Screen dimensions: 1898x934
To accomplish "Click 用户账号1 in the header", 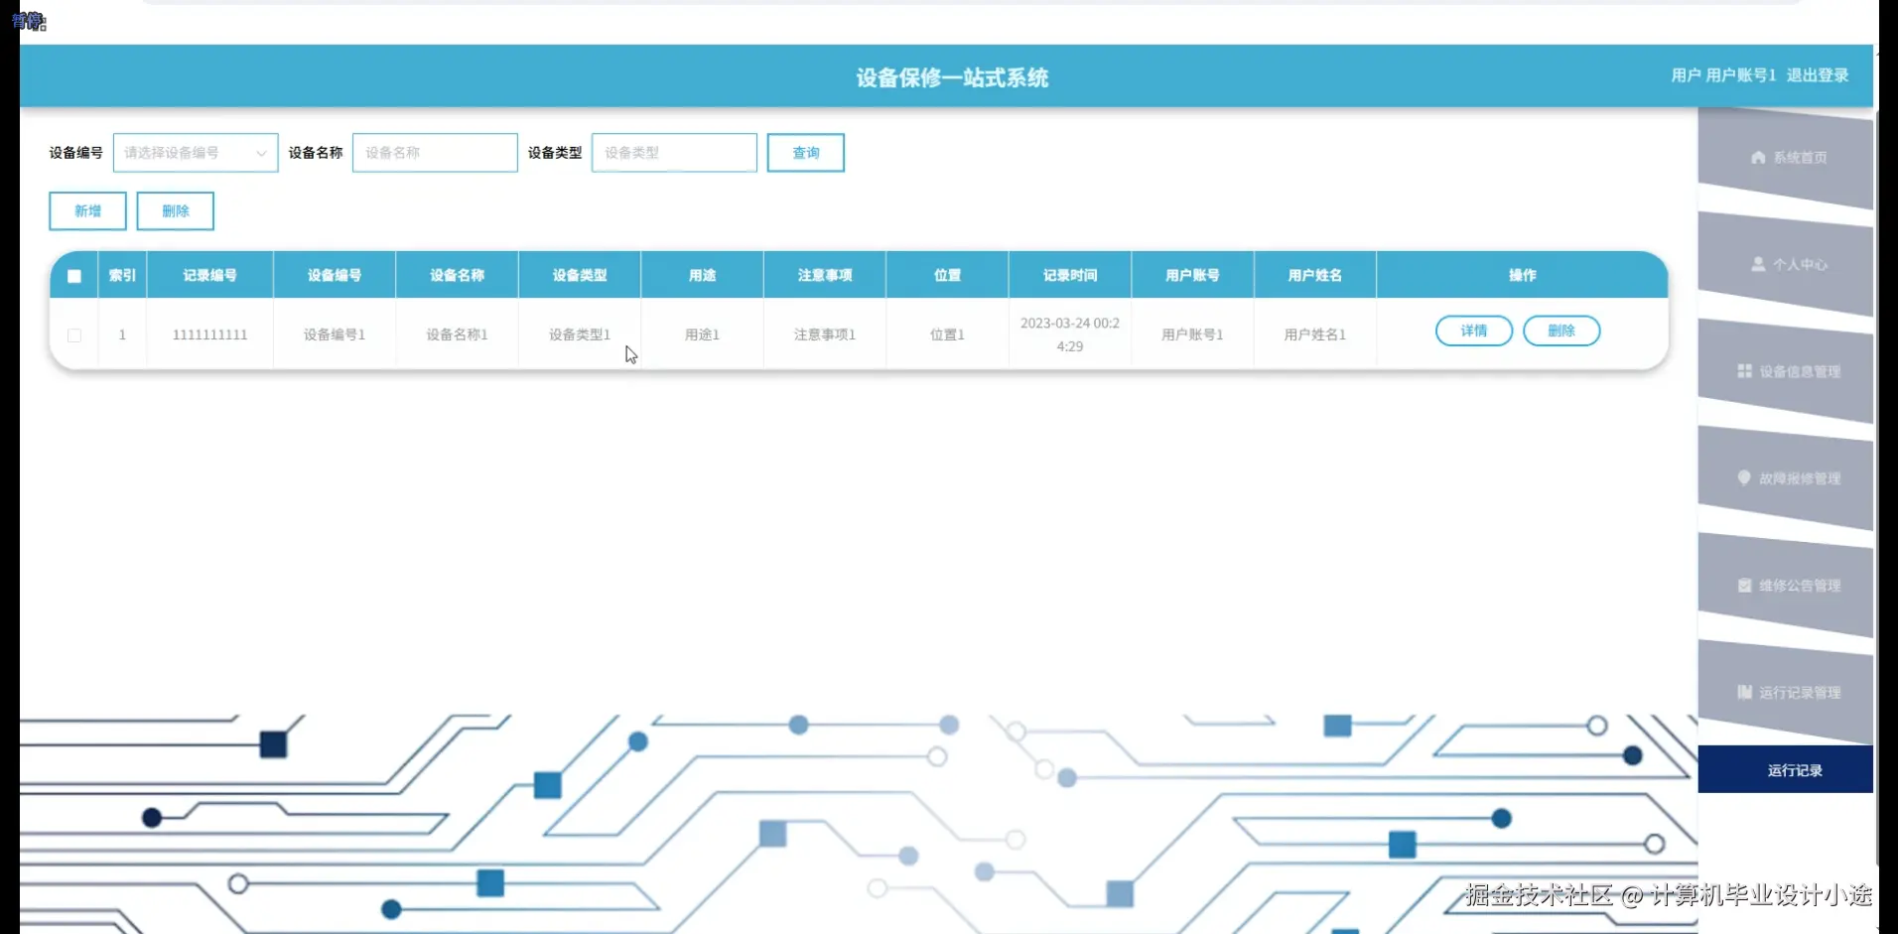I will point(1740,75).
